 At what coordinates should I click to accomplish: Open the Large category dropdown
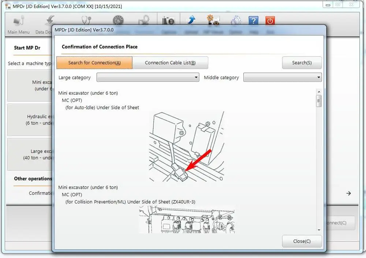click(148, 77)
